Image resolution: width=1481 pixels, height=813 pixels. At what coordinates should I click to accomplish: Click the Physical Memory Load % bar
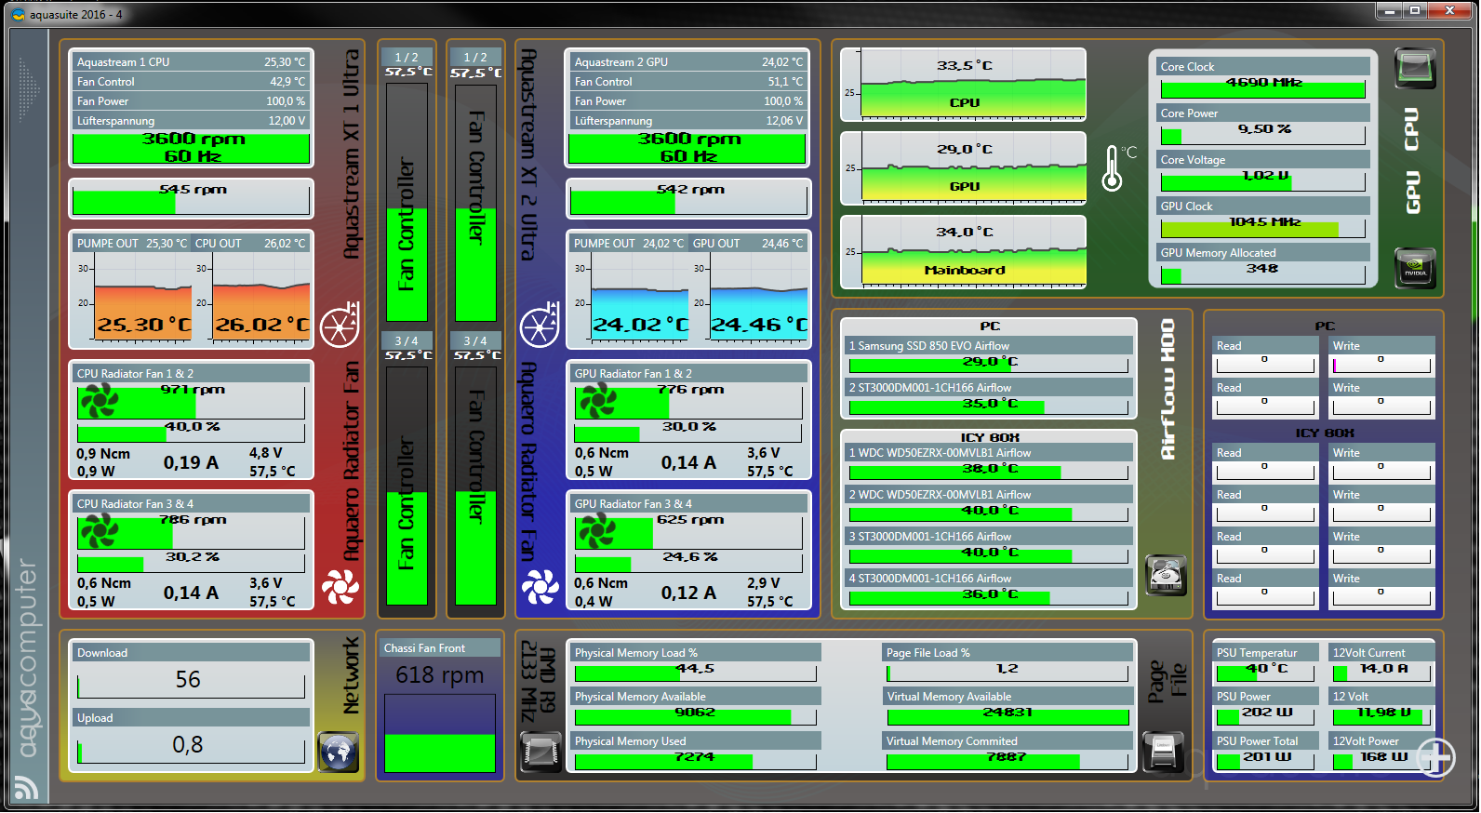pyautogui.click(x=695, y=673)
